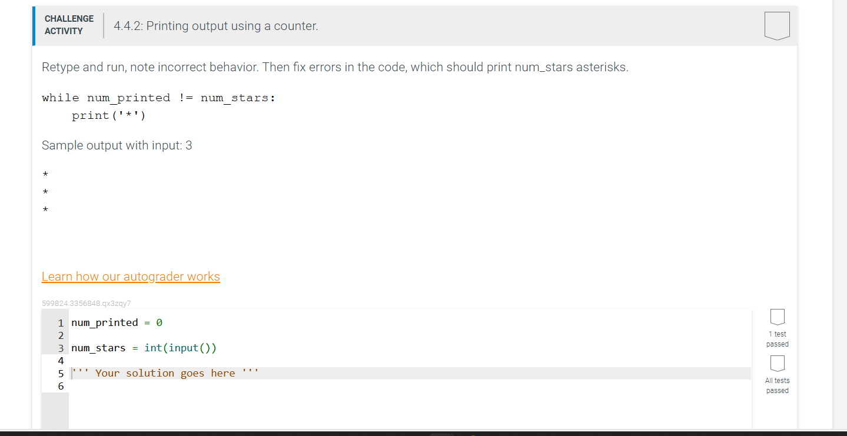Screen dimensions: 847x436
Task: Select line 1 'num_printed = 0' in the editor
Action: 116,322
